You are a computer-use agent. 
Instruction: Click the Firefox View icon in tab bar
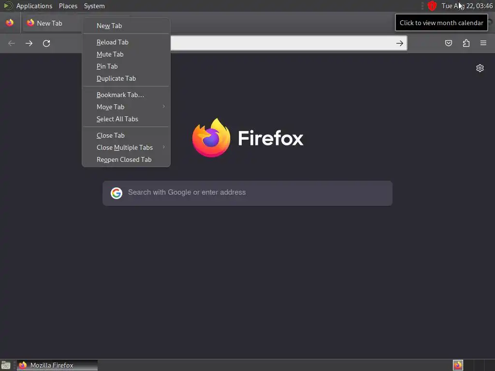coord(10,23)
